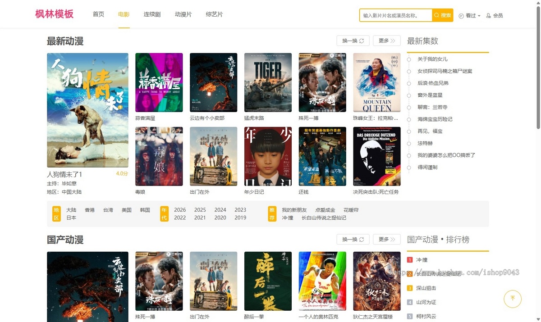
Task: Open the 首页 navigation tab
Action: coord(98,14)
